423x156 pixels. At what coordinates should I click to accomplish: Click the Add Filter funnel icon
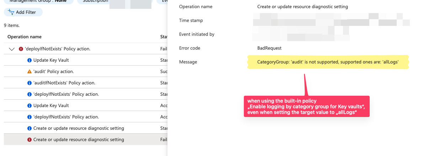[x=11, y=12]
